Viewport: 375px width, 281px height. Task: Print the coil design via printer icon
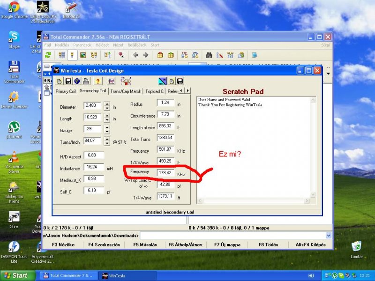pyautogui.click(x=86, y=81)
